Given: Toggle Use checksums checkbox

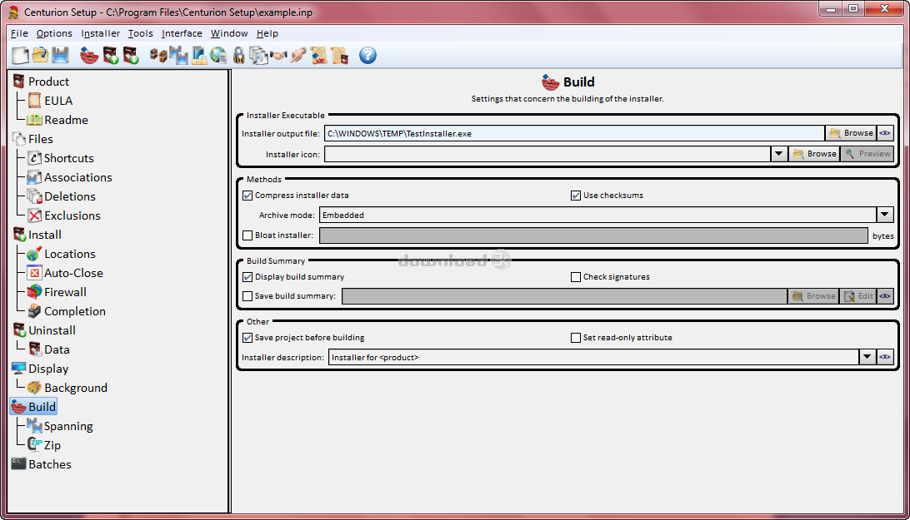Looking at the screenshot, I should click(x=576, y=196).
